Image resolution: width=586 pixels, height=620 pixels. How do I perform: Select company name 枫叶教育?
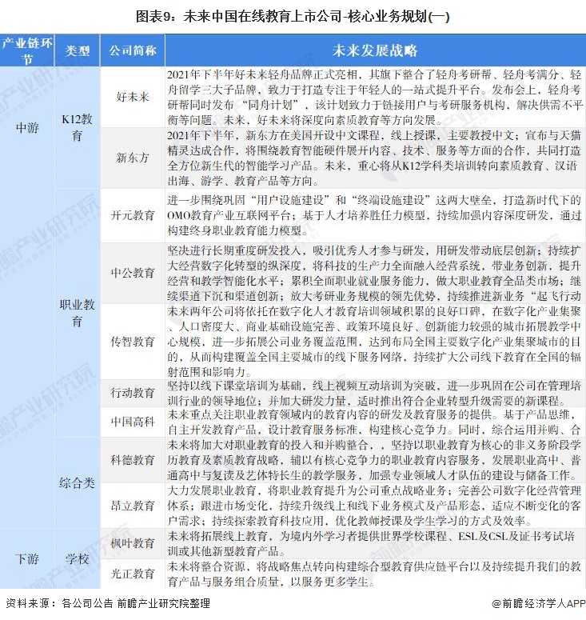click(133, 543)
